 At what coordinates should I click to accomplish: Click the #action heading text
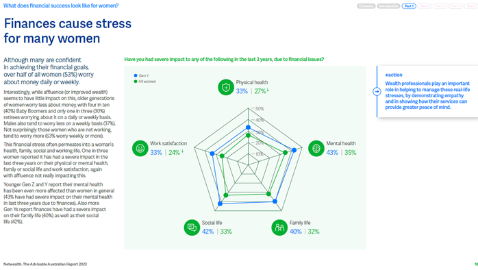(x=394, y=75)
